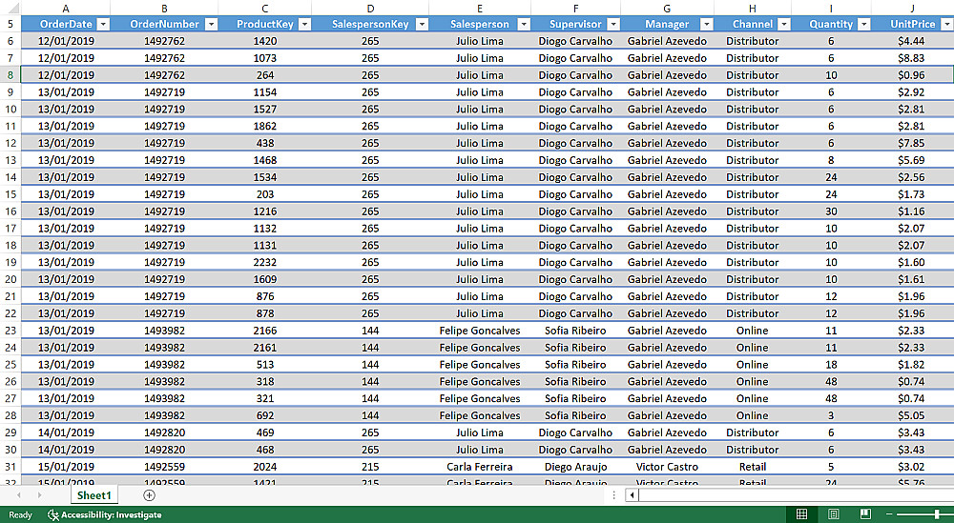Select Retail channel cell in row 31
This screenshot has width=954, height=523.
point(753,467)
